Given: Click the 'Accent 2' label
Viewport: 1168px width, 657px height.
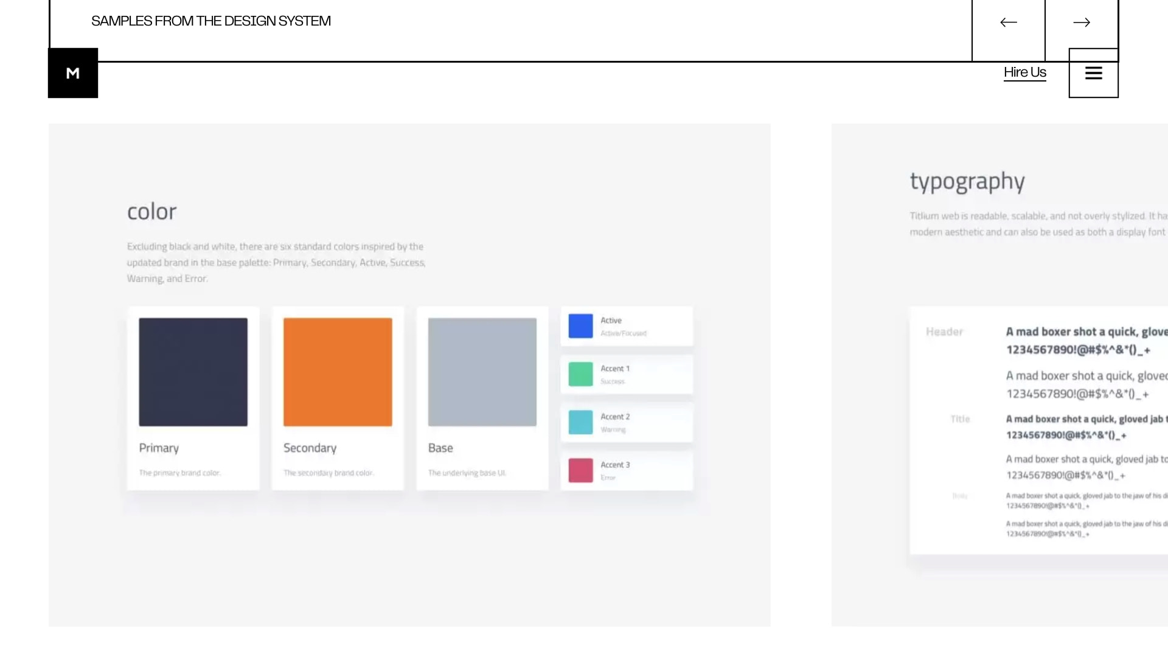Looking at the screenshot, I should [615, 416].
